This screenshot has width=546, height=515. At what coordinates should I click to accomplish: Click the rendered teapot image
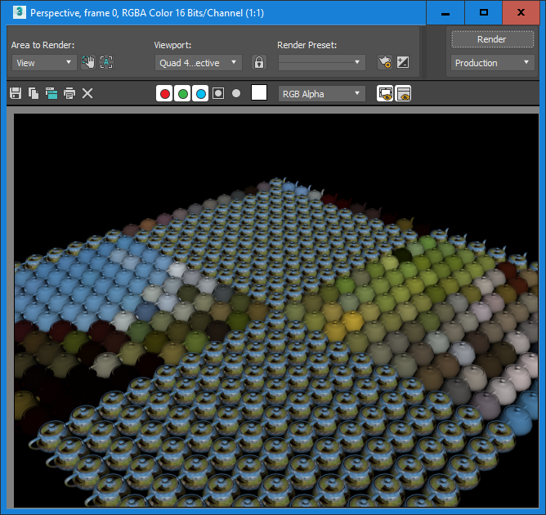276,311
